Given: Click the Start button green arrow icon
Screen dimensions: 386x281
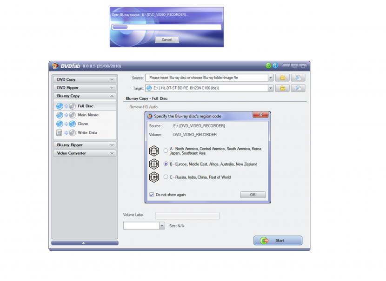Looking at the screenshot, I should (265, 241).
